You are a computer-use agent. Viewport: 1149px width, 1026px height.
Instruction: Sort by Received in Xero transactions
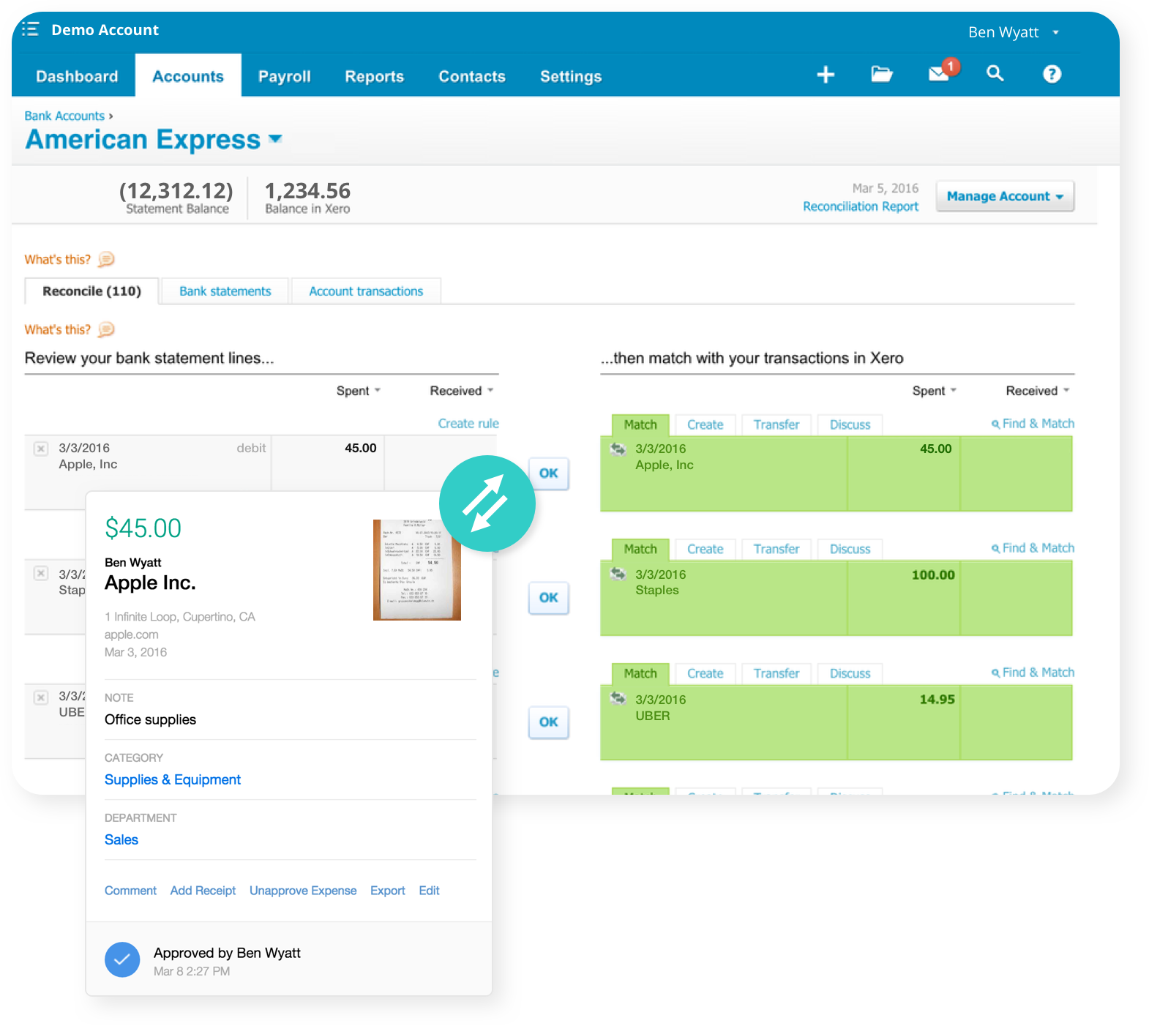pyautogui.click(x=1038, y=391)
